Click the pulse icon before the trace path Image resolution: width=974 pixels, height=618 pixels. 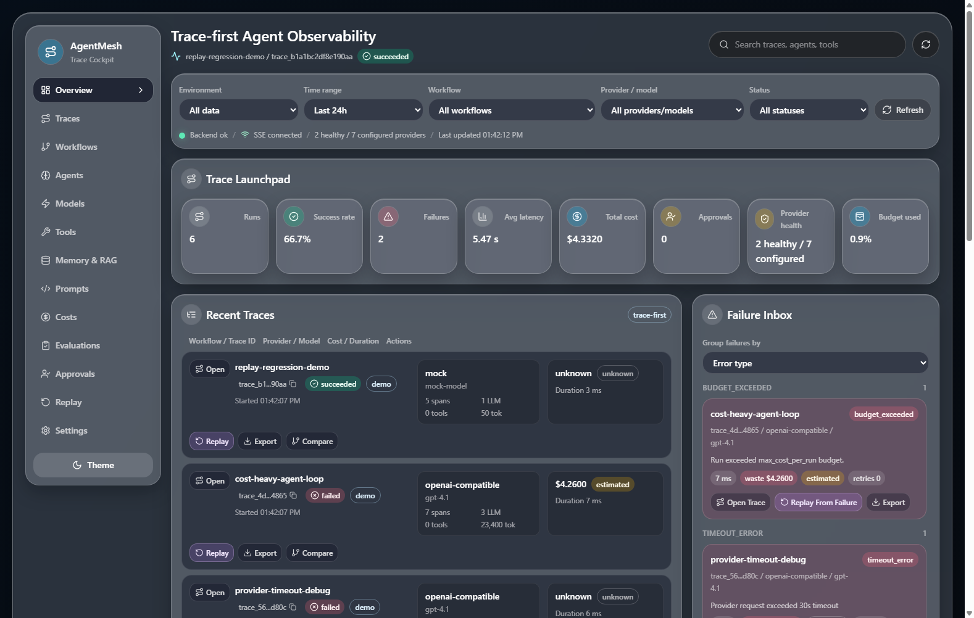pyautogui.click(x=176, y=56)
